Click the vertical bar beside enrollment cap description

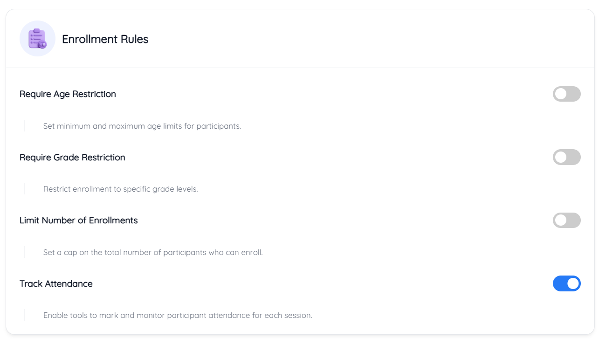click(24, 252)
